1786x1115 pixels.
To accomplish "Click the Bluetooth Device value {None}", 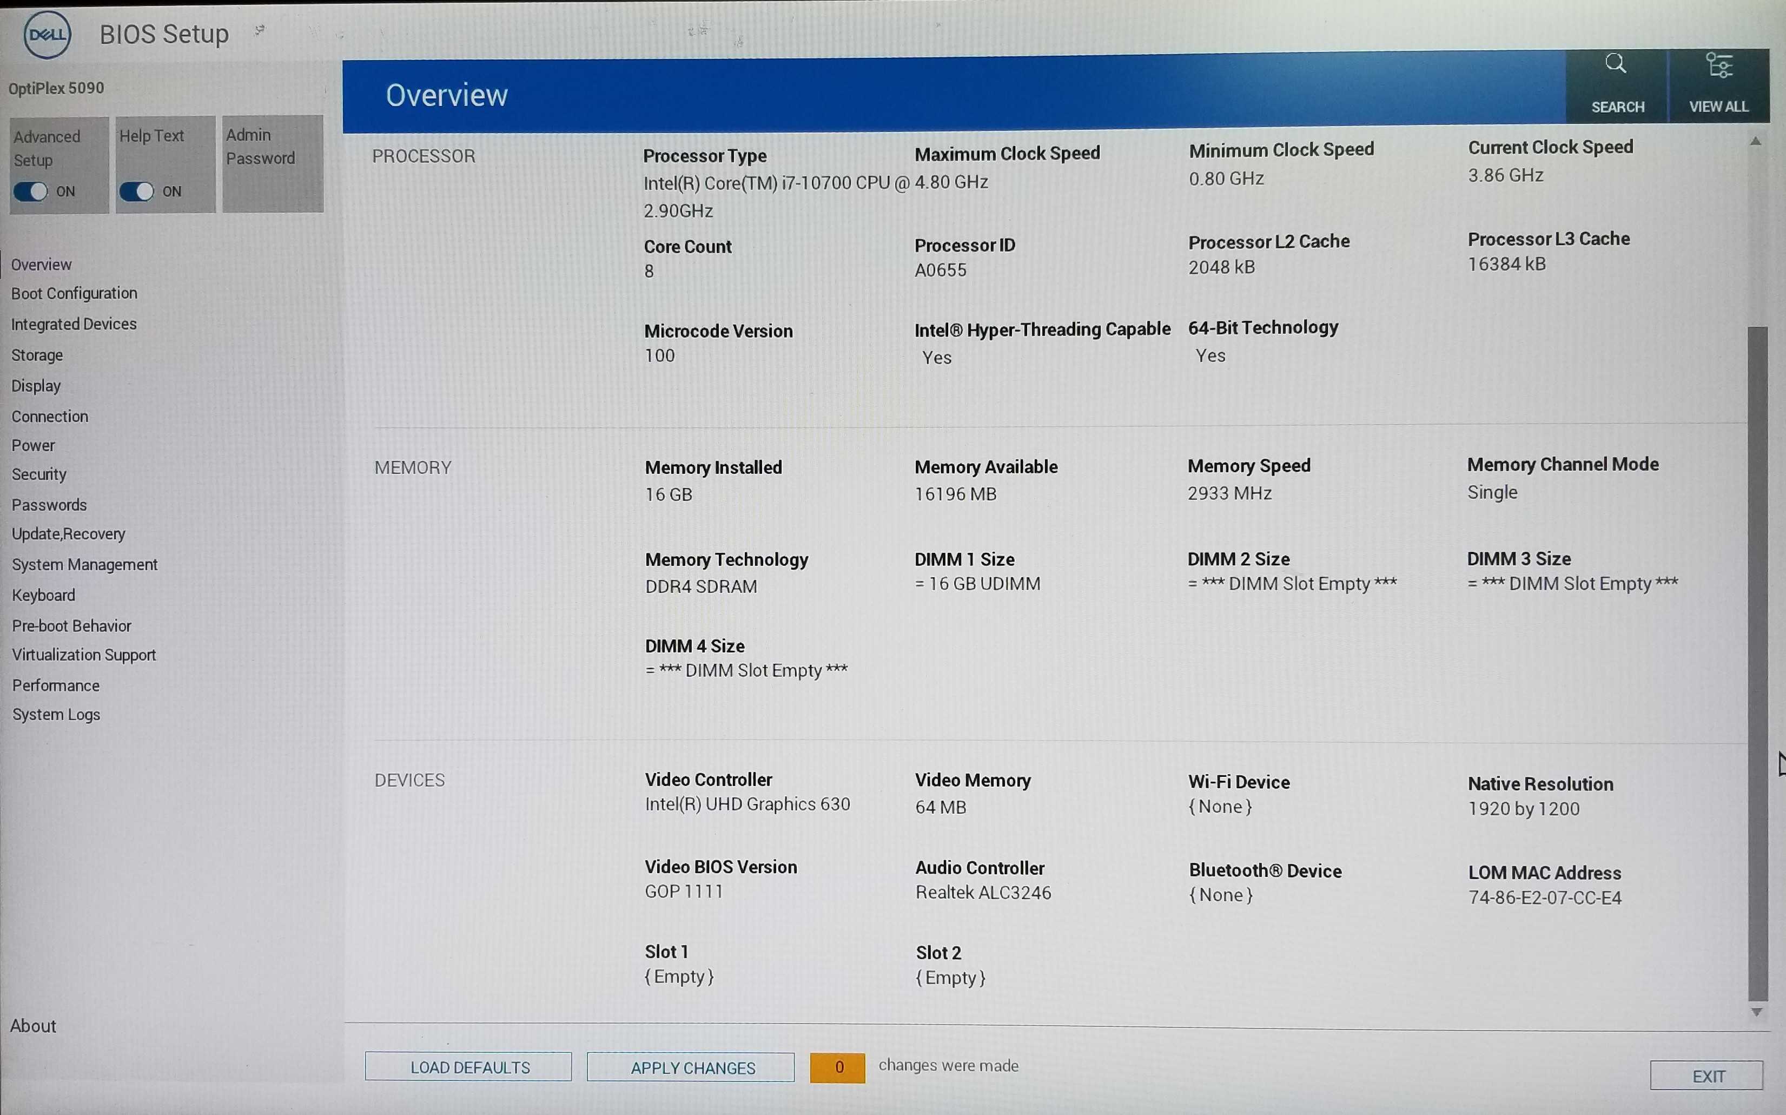I will pyautogui.click(x=1221, y=895).
